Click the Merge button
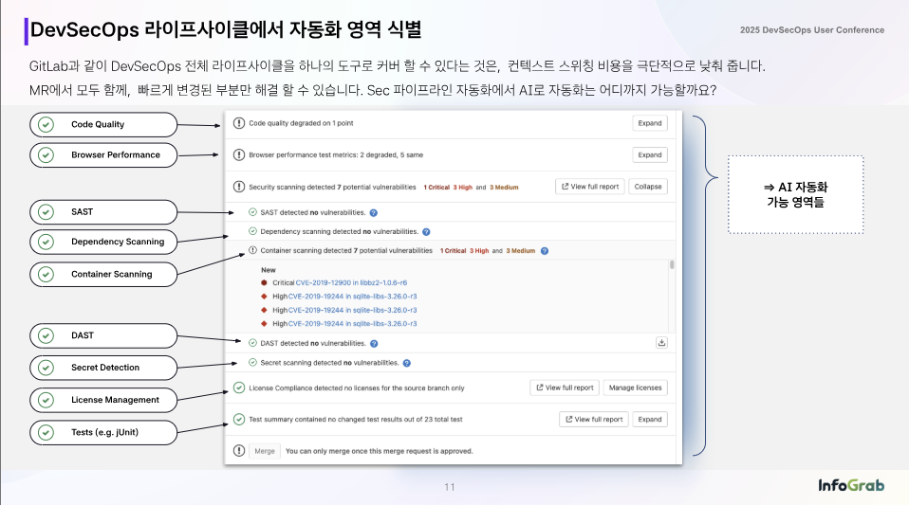This screenshot has width=909, height=505. [x=265, y=451]
